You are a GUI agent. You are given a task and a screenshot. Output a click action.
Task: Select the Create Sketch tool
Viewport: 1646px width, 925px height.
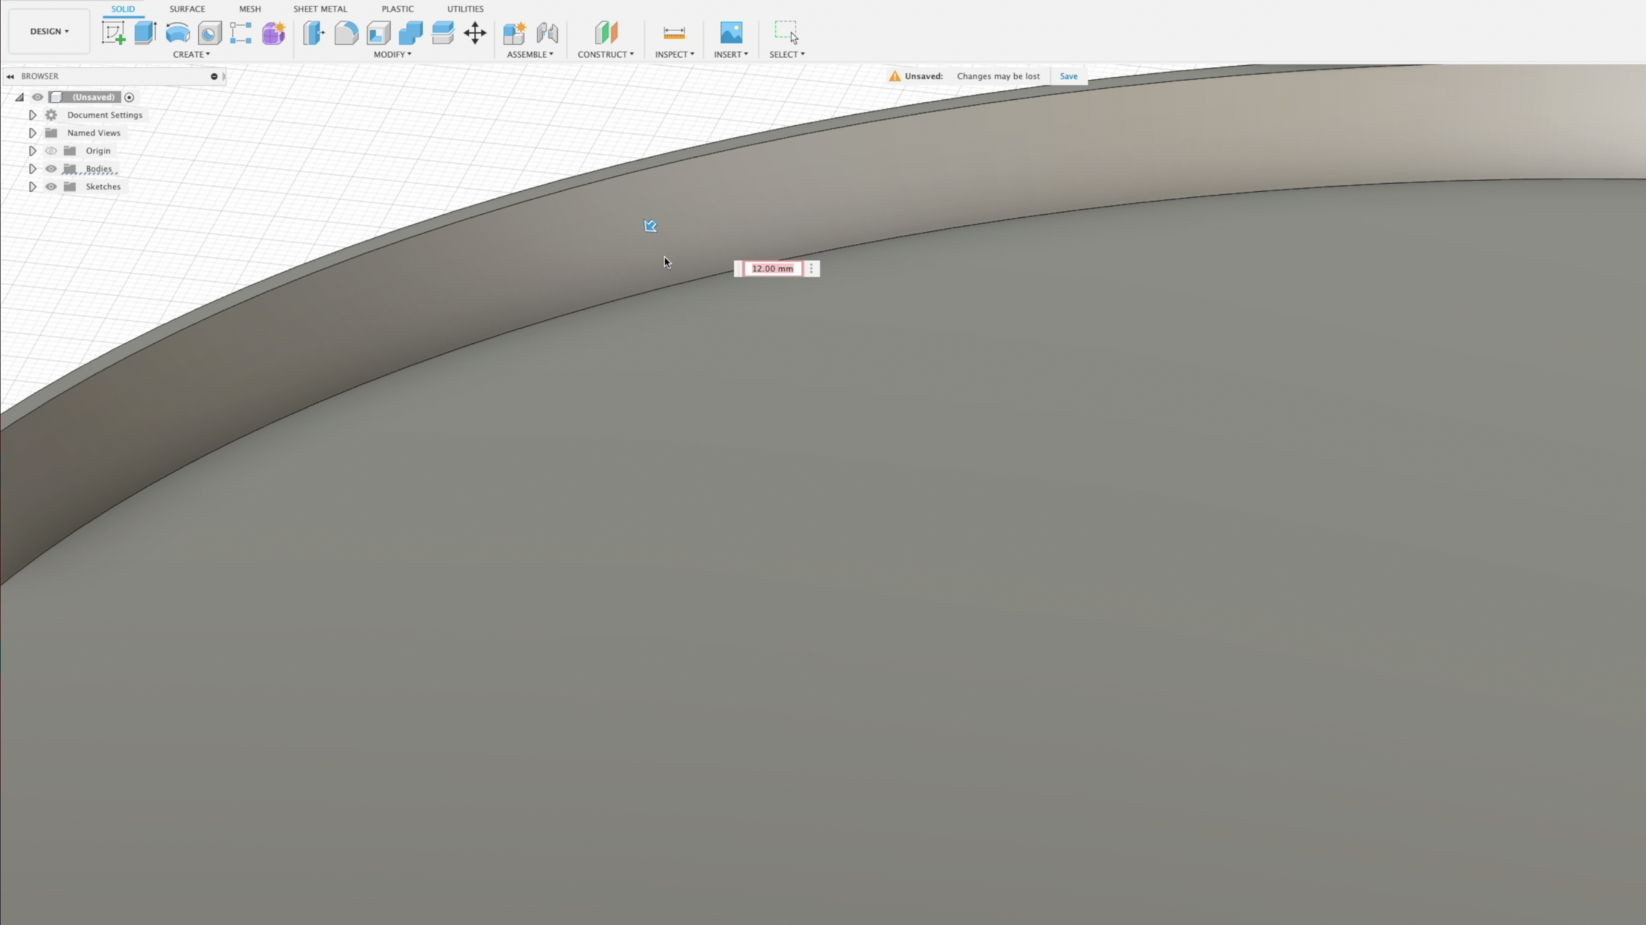[x=113, y=32]
